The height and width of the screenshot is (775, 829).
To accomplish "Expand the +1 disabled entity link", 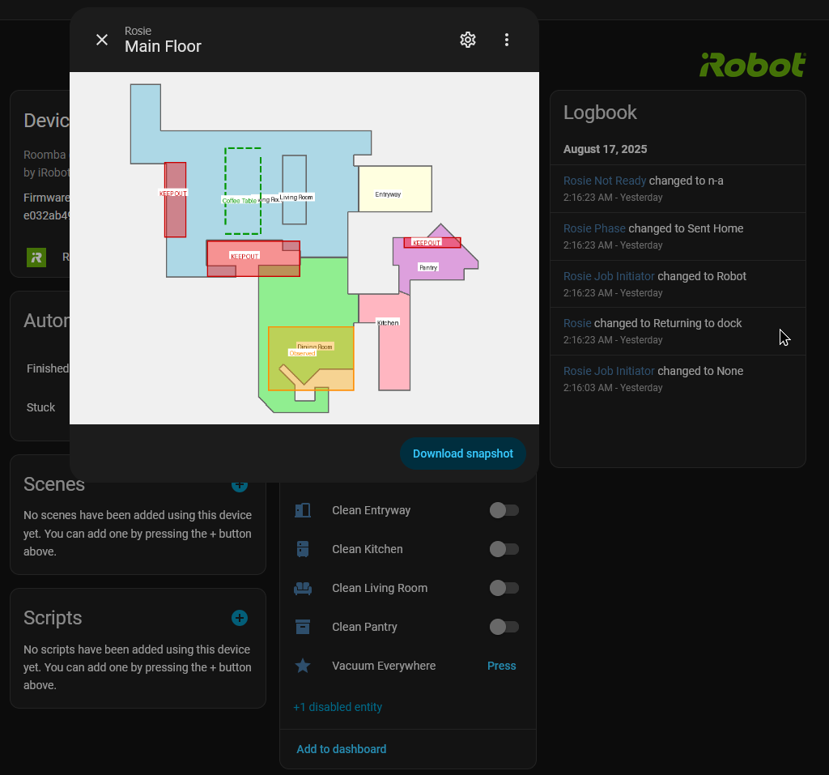I will pos(338,707).
